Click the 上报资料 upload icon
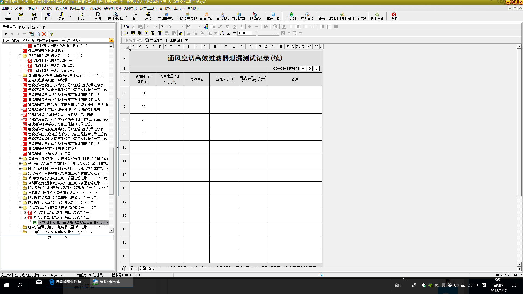This screenshot has width=523, height=294. [291, 16]
